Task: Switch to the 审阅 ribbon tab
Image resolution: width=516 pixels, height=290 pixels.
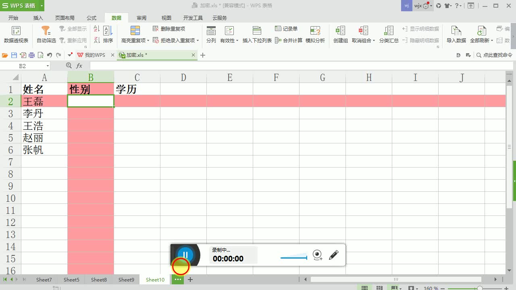Action: pos(141,18)
